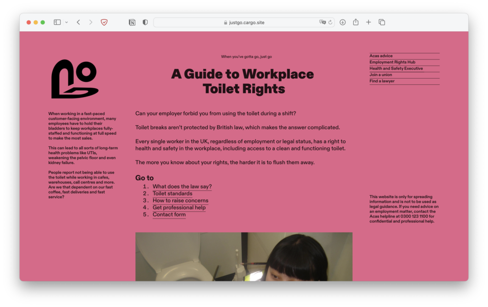Open the Acas advice link
The image size is (488, 307).
tap(381, 56)
